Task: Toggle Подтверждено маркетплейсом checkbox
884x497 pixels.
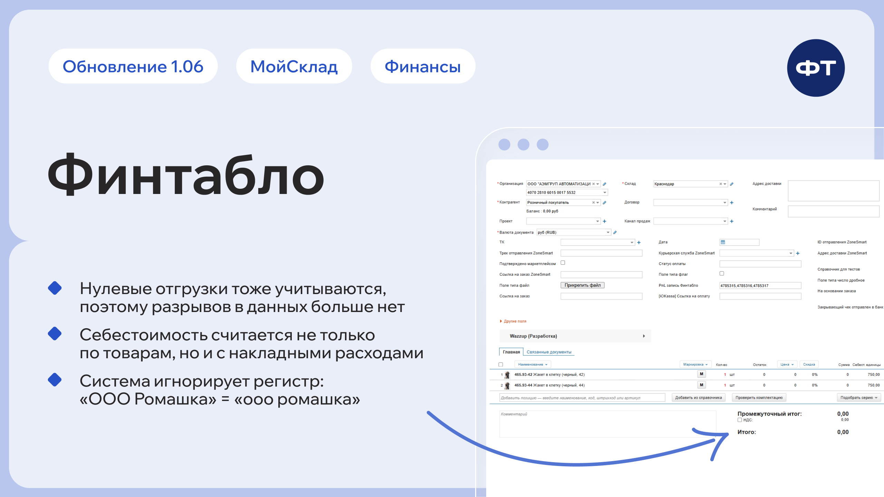Action: tap(563, 263)
